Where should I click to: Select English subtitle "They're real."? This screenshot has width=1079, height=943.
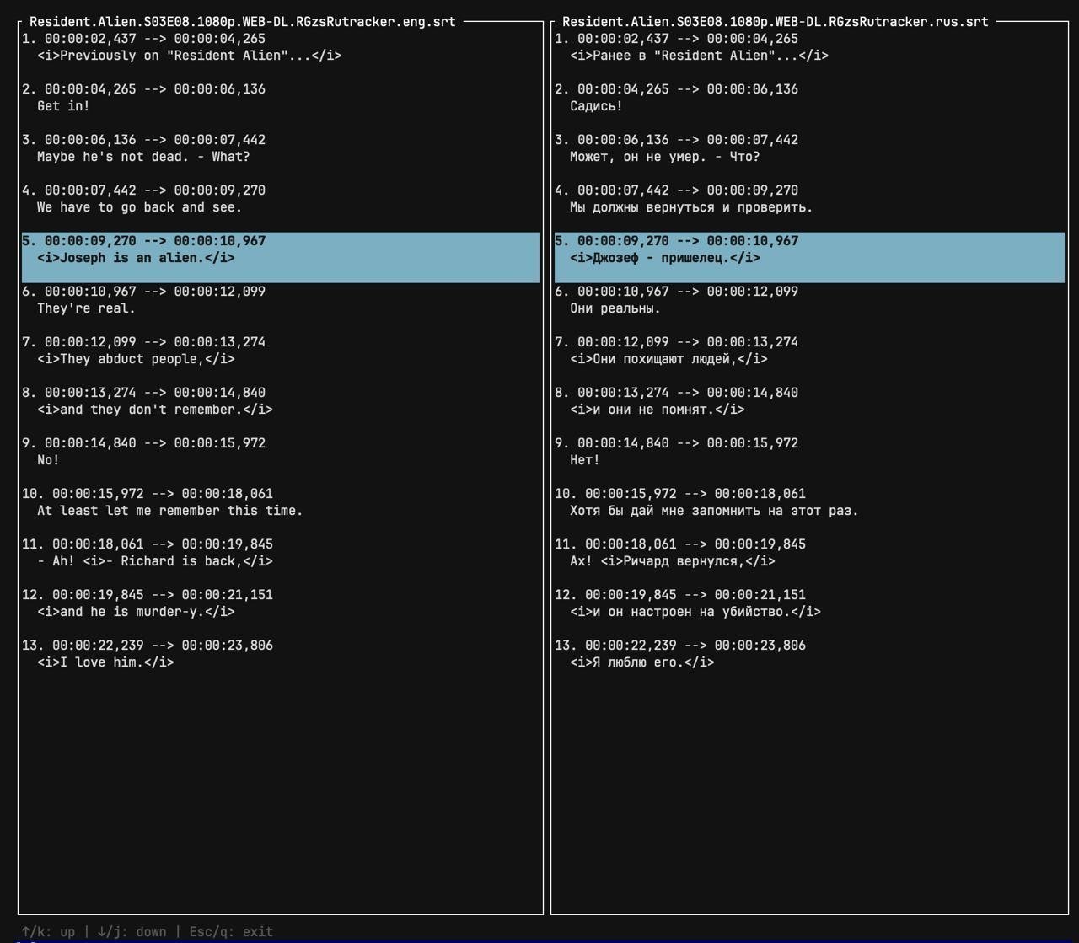point(86,308)
